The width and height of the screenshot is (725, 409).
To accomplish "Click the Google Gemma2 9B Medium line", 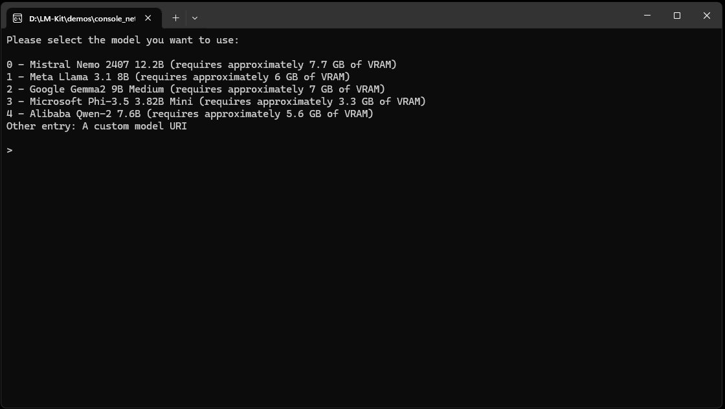I will tap(195, 89).
